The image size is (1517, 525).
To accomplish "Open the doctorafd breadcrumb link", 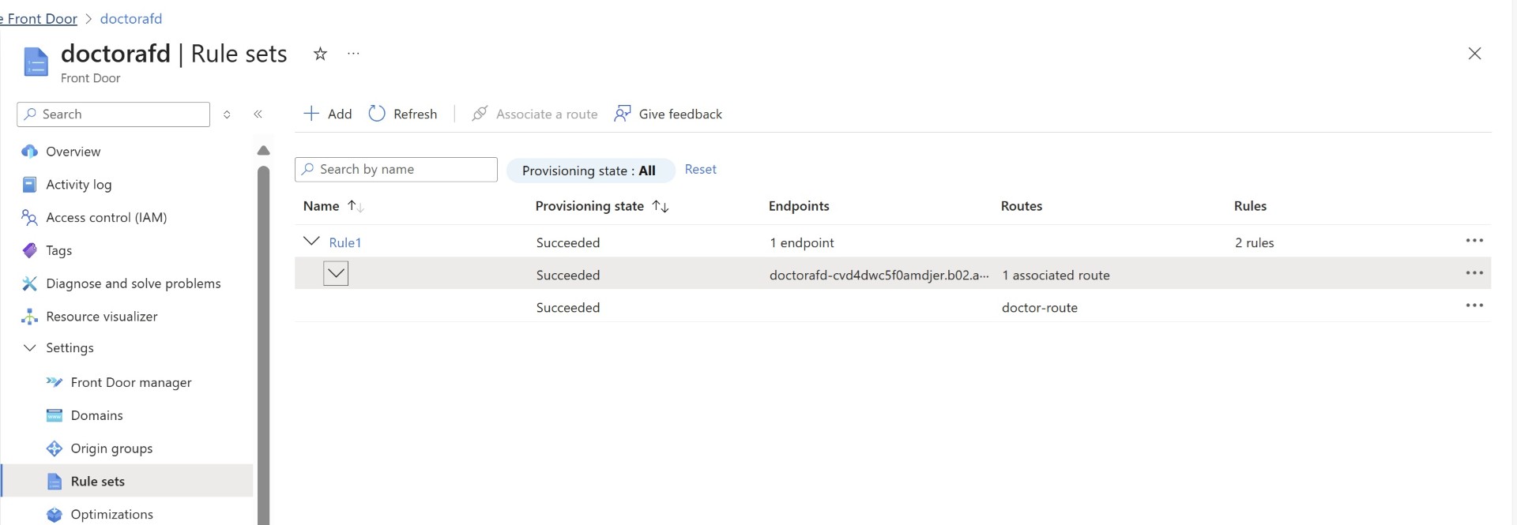I will (x=131, y=18).
